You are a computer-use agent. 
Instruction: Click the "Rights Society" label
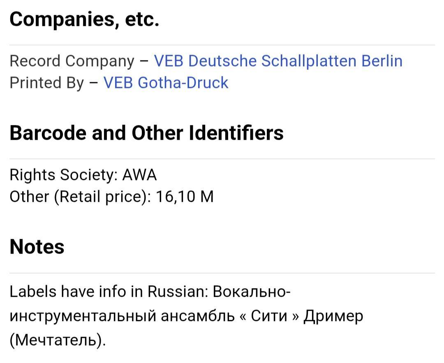pyautogui.click(x=63, y=175)
